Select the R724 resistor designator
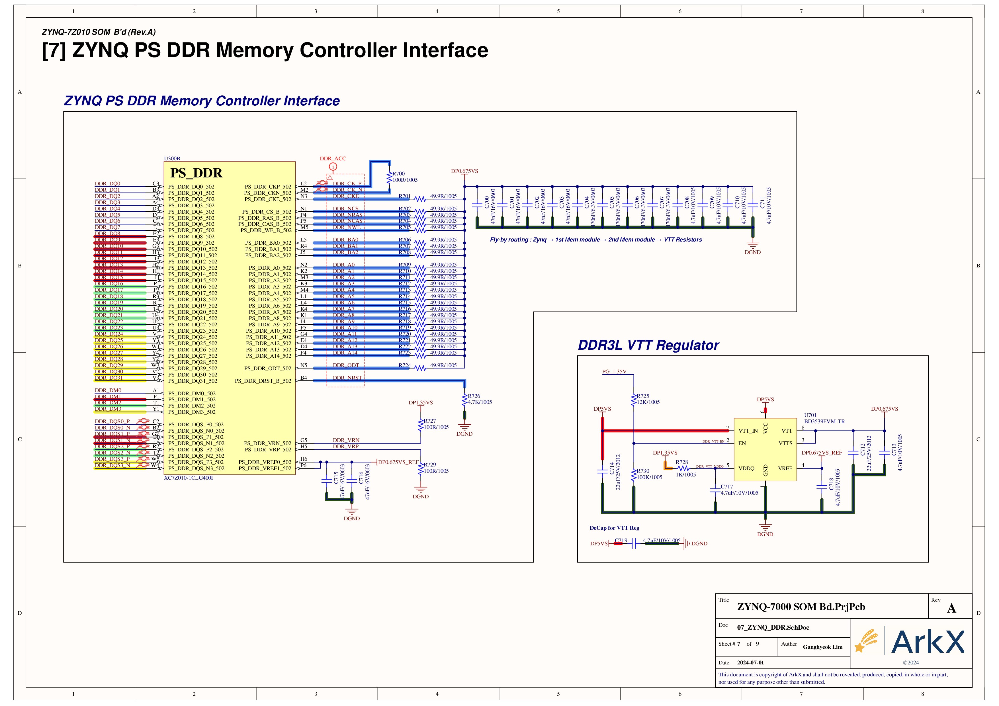 (x=405, y=365)
